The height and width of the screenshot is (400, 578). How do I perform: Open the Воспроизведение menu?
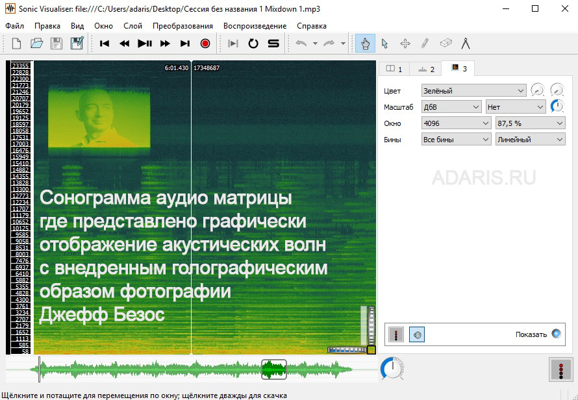point(255,26)
